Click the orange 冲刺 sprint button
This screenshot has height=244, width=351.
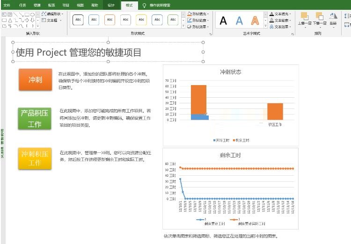36,79
